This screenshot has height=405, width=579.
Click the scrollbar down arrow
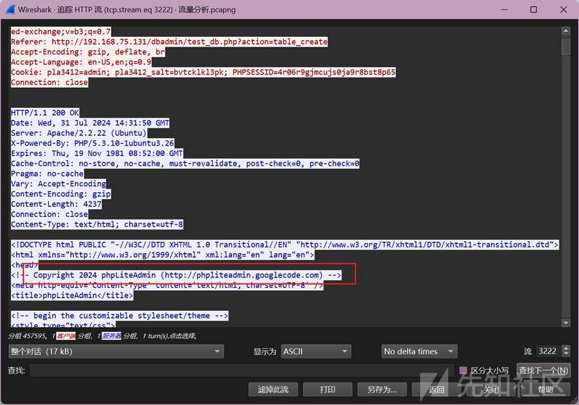click(x=566, y=323)
